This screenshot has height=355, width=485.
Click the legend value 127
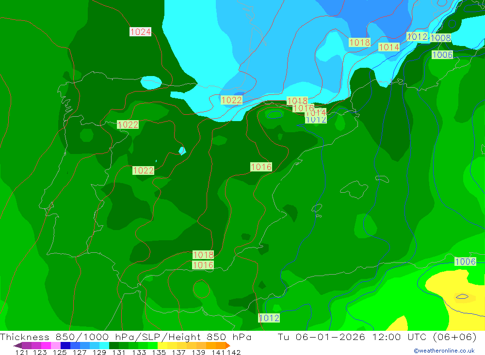tap(80, 353)
